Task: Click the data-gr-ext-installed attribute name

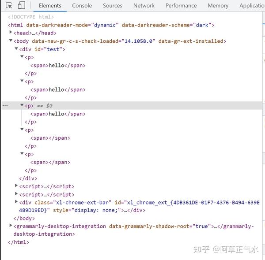Action: coord(191,41)
